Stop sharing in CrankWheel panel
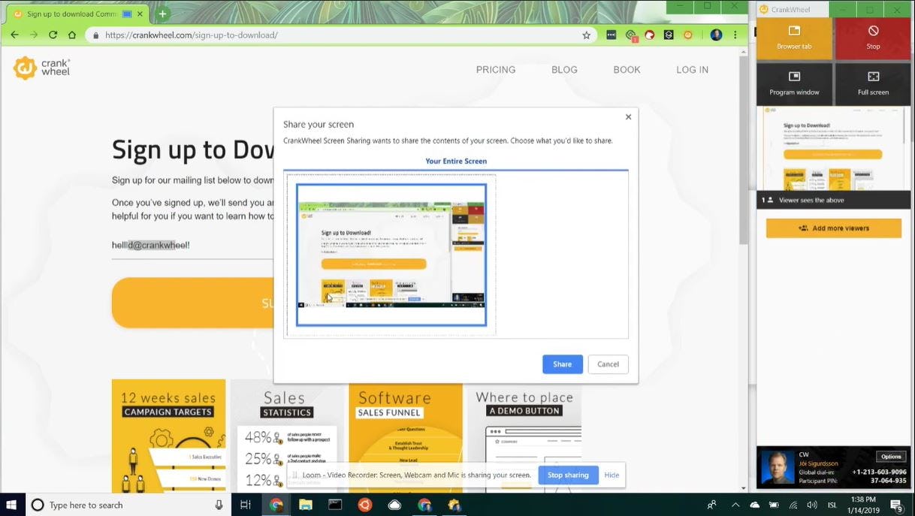 (x=873, y=37)
